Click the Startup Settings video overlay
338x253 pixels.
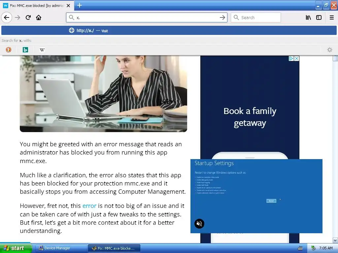tap(256, 196)
